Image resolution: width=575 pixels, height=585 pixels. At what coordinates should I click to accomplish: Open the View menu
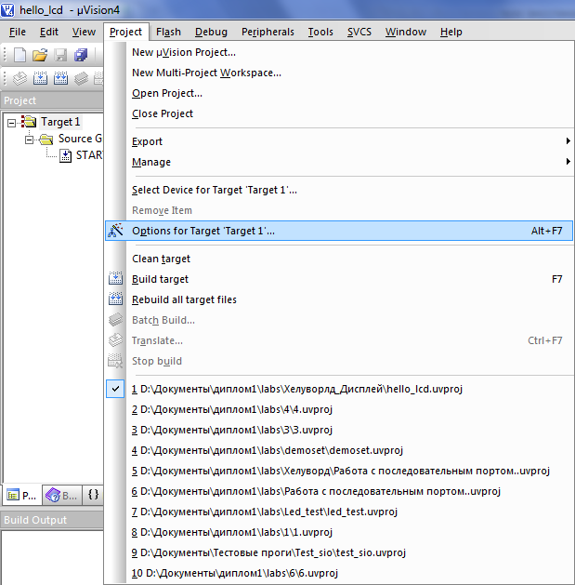84,32
